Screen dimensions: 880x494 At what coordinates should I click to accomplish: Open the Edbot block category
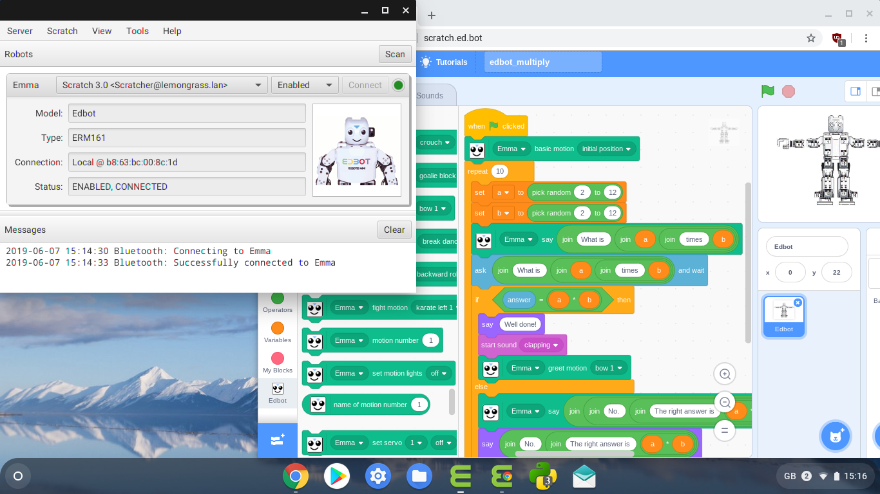(x=278, y=393)
